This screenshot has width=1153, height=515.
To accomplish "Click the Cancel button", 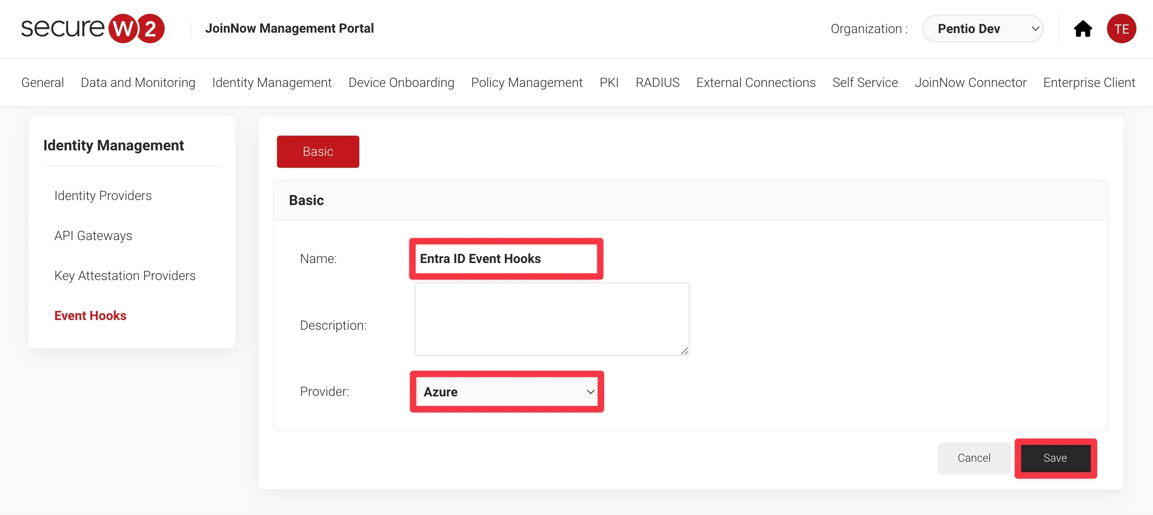I will coord(974,458).
